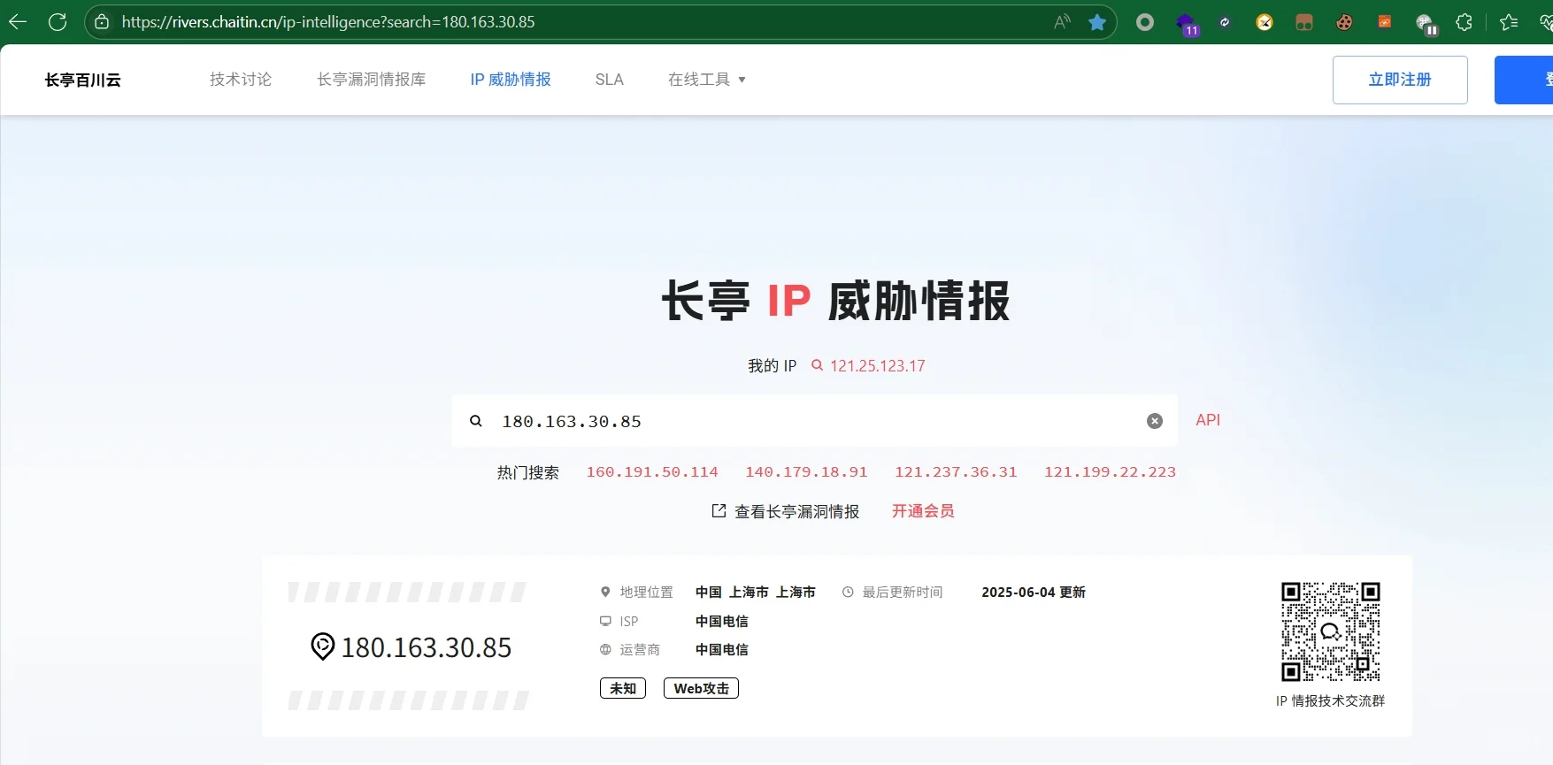Expand the 在线工具 dropdown menu
Screen dimensions: 1553x765
[x=707, y=80]
